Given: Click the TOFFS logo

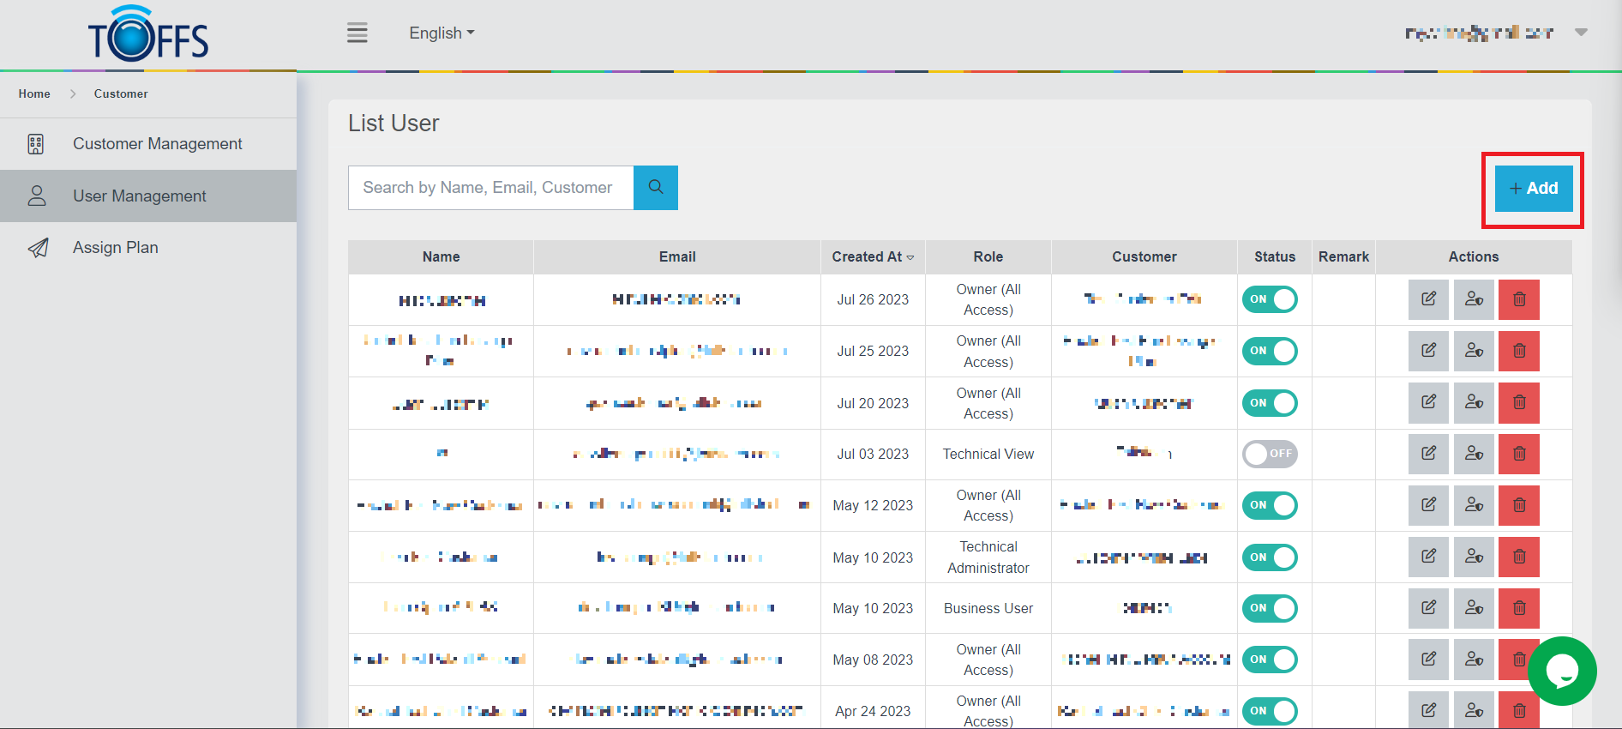Looking at the screenshot, I should tap(148, 35).
